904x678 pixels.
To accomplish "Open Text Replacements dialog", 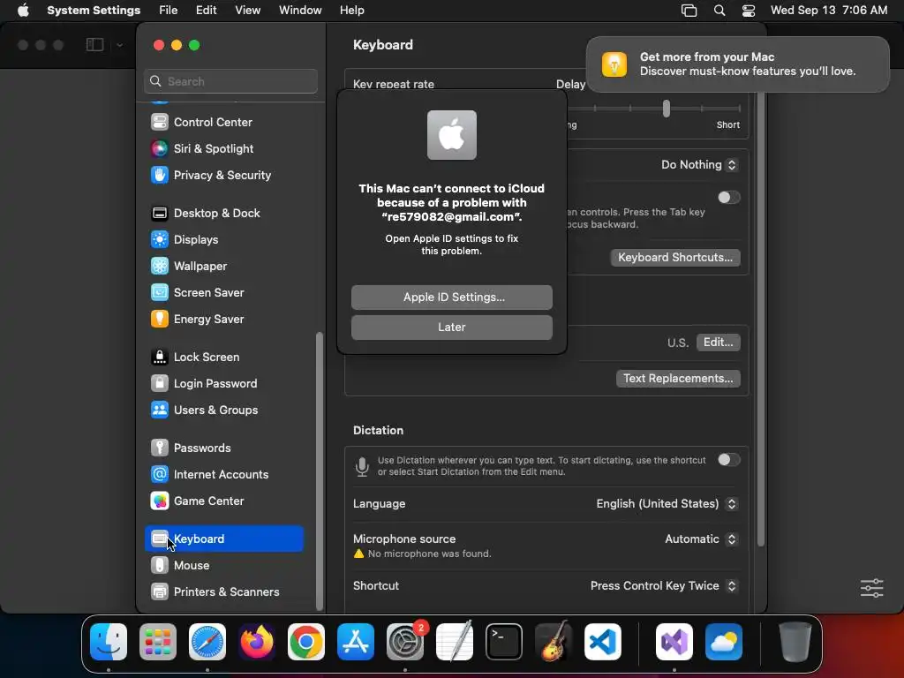I will click(678, 379).
